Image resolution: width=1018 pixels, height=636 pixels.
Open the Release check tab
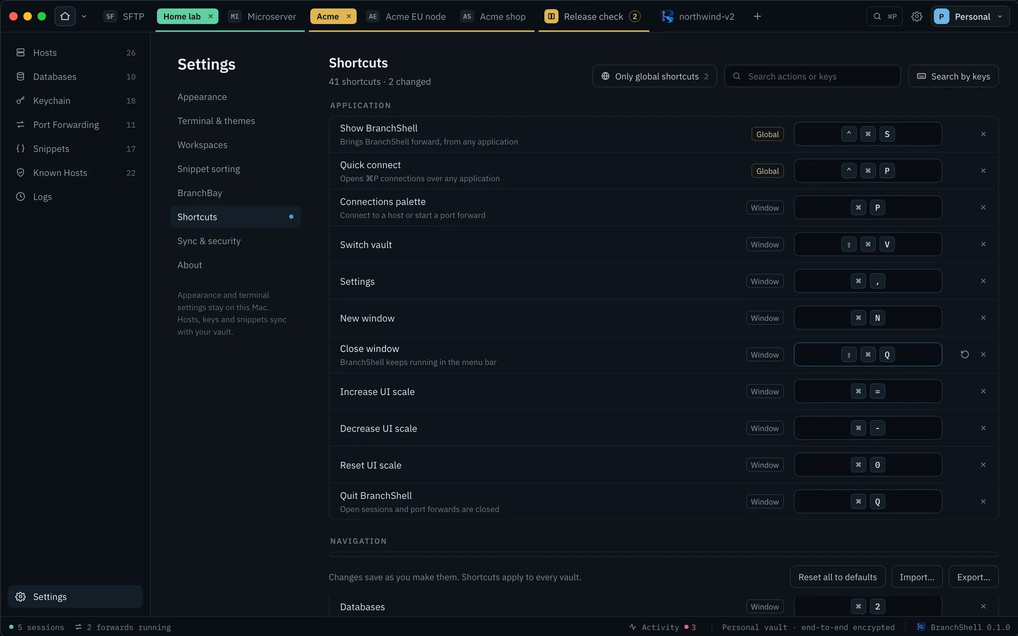593,16
